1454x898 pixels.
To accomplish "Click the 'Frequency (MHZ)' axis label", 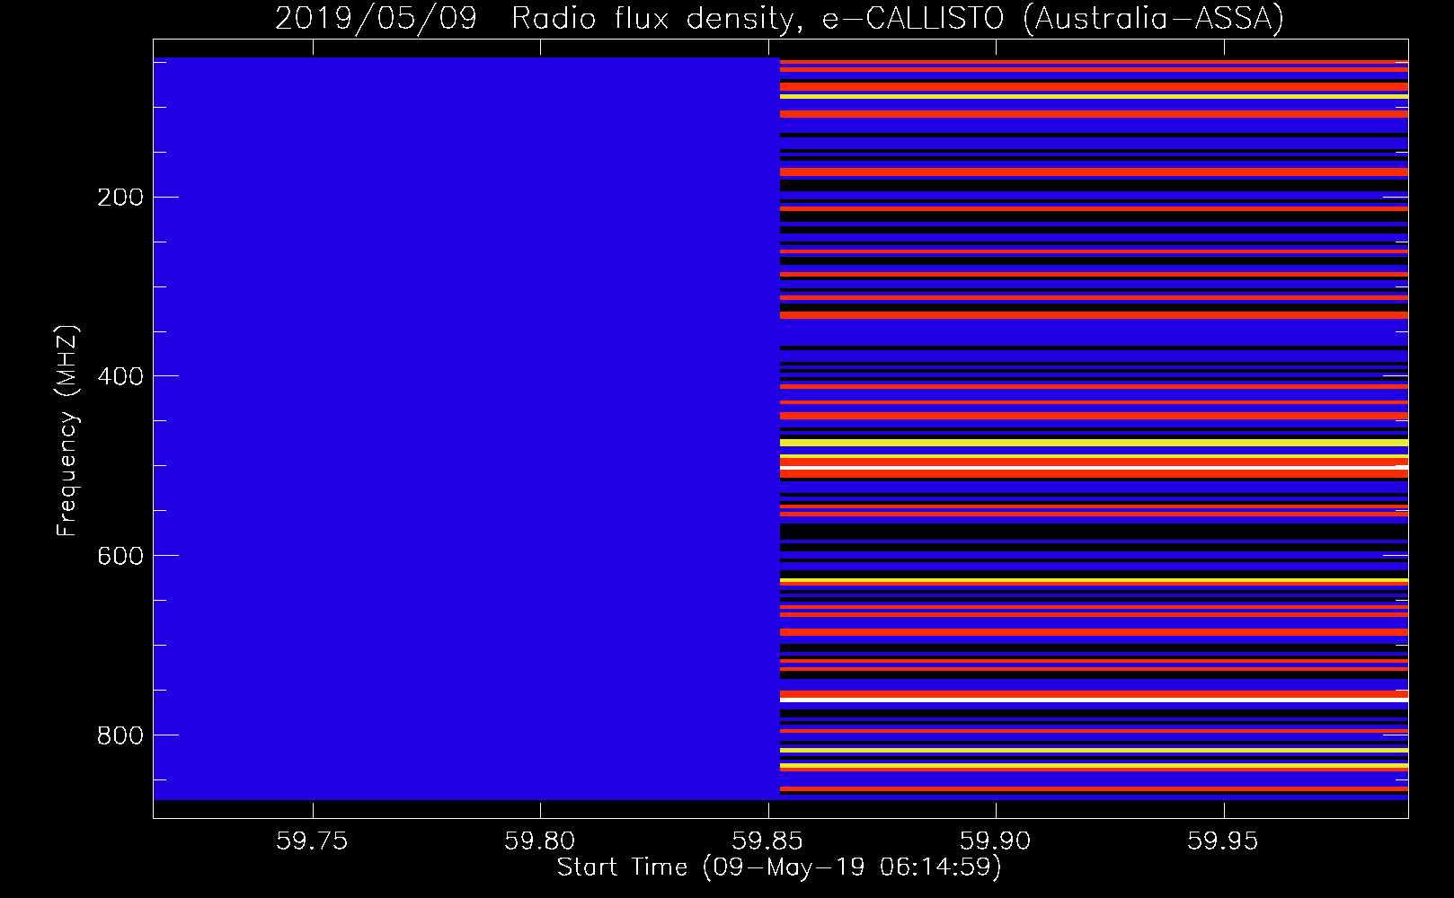I will [67, 430].
